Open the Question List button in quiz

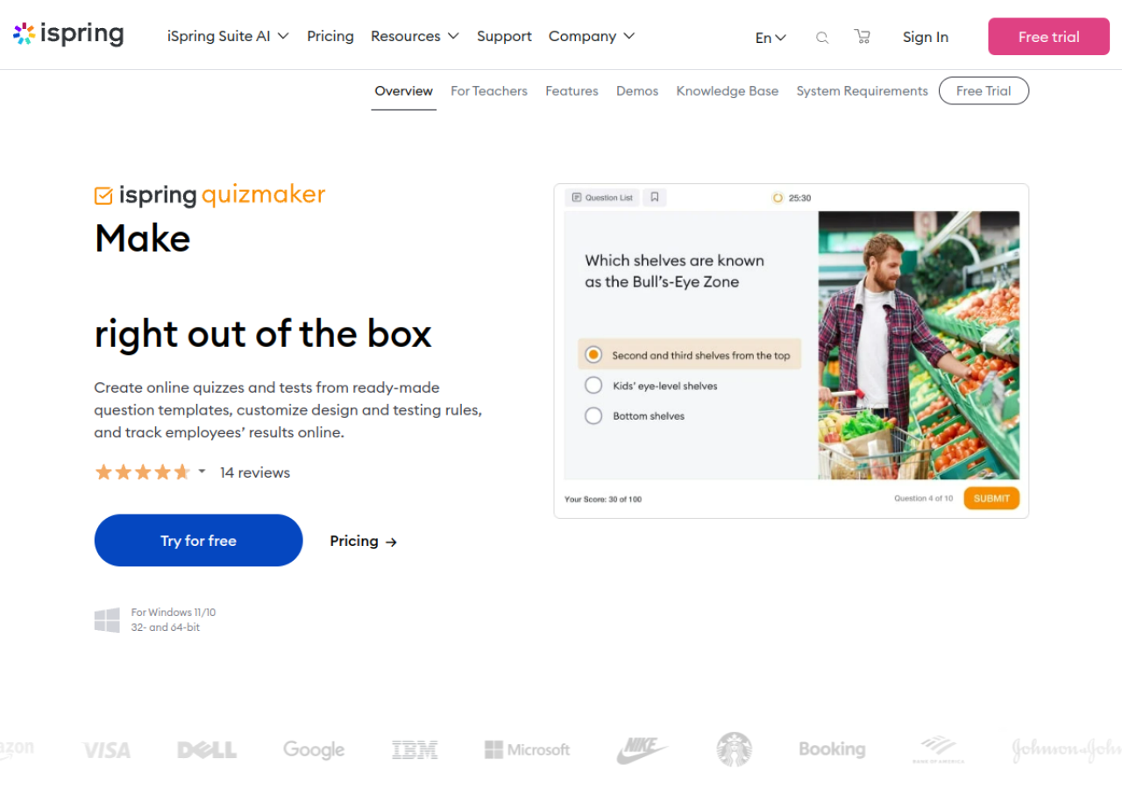(603, 198)
